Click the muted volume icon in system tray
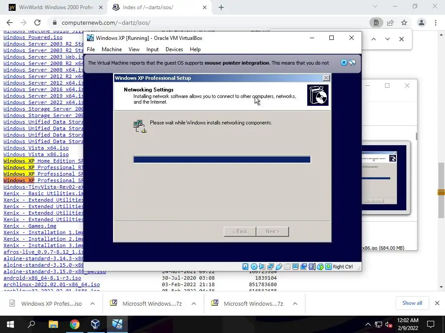This screenshot has width=445, height=333. pyautogui.click(x=389, y=324)
